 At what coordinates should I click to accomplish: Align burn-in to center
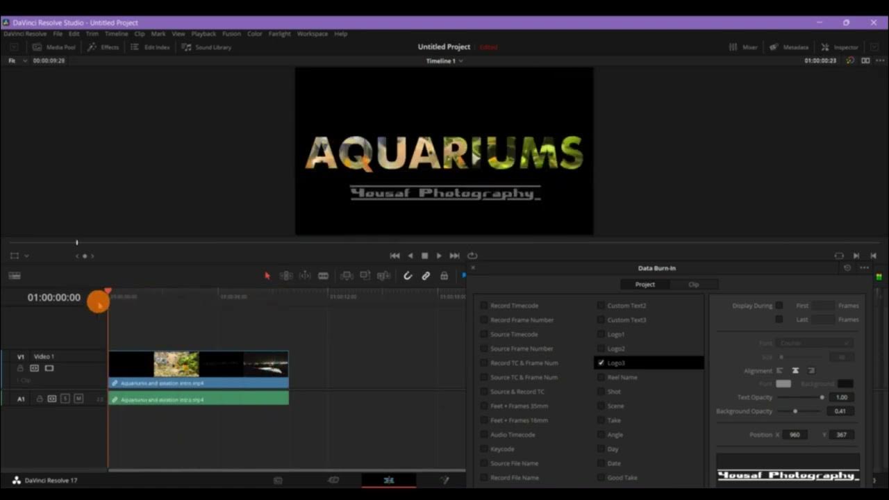click(x=795, y=371)
